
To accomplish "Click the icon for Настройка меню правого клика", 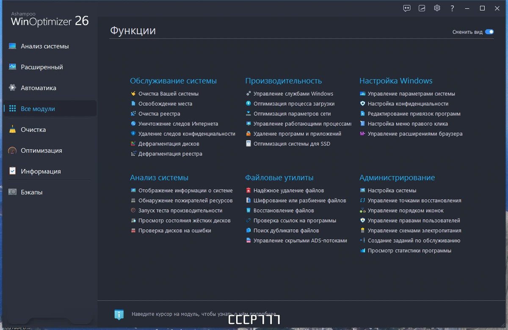I will pos(362,124).
